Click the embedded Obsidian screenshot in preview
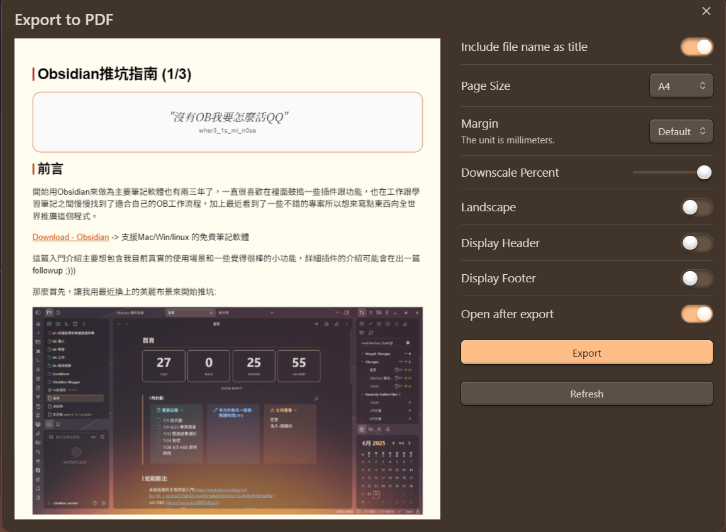The width and height of the screenshot is (726, 532). pyautogui.click(x=227, y=411)
